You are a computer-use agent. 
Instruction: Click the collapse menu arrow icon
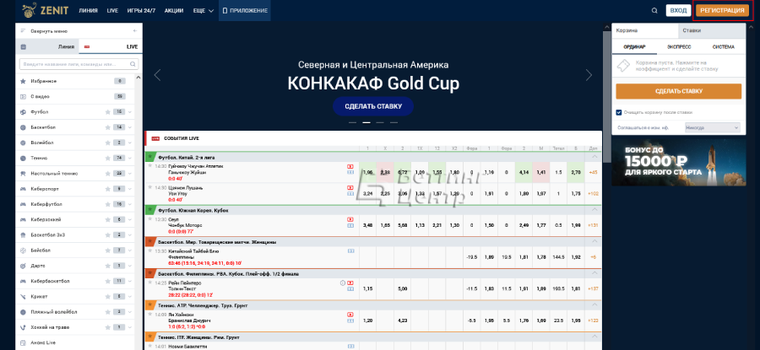(135, 31)
